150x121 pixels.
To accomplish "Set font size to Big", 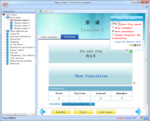I will pos(124,42).
